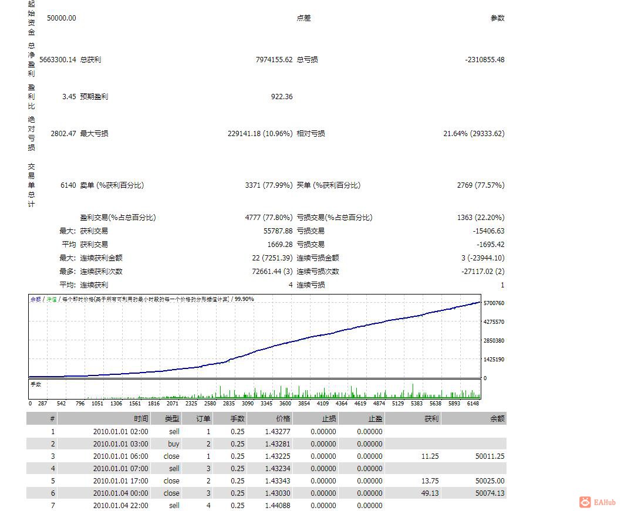
Task: Select consecutive wins value 22 (7251.39)
Action: click(272, 258)
